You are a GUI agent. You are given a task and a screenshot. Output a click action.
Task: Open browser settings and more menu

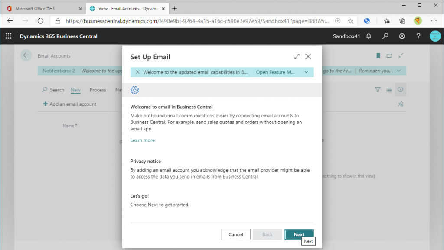(x=434, y=21)
